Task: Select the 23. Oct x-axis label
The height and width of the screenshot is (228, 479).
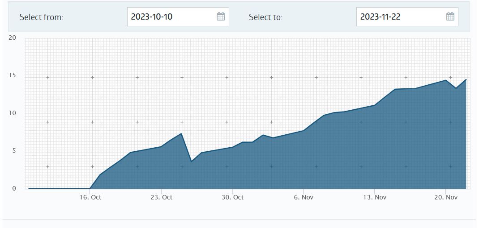Action: [161, 197]
